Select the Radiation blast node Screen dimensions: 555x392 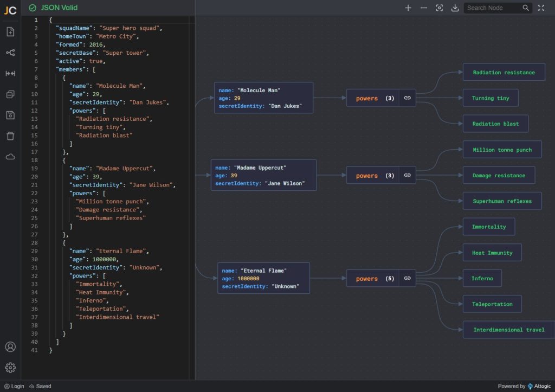pyautogui.click(x=495, y=124)
